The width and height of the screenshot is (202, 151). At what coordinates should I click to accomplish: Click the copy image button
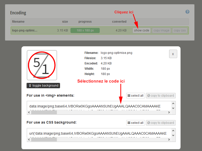161,30
